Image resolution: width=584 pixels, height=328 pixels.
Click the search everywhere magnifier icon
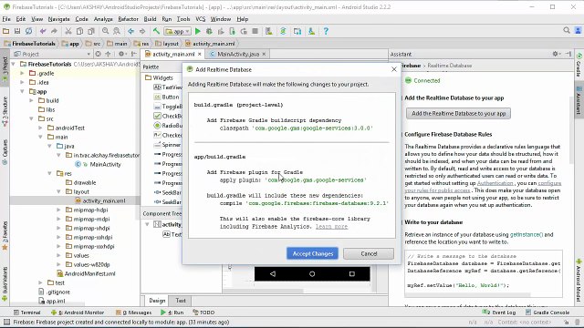click(x=567, y=30)
